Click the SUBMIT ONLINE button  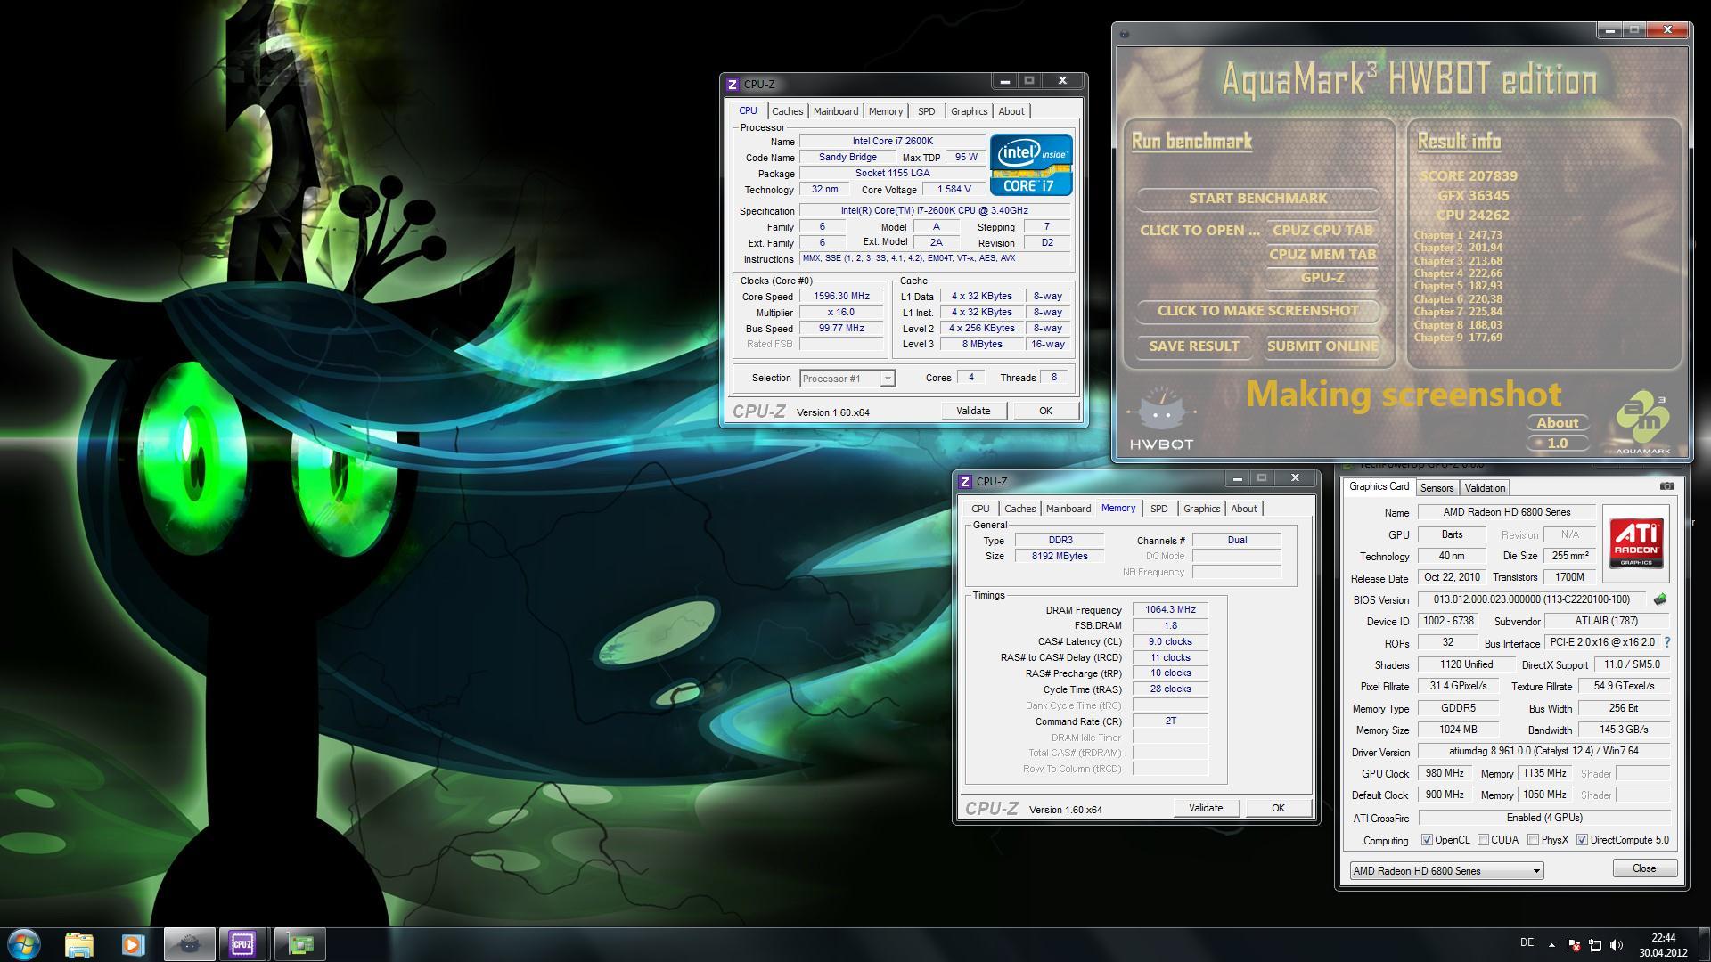tap(1322, 346)
